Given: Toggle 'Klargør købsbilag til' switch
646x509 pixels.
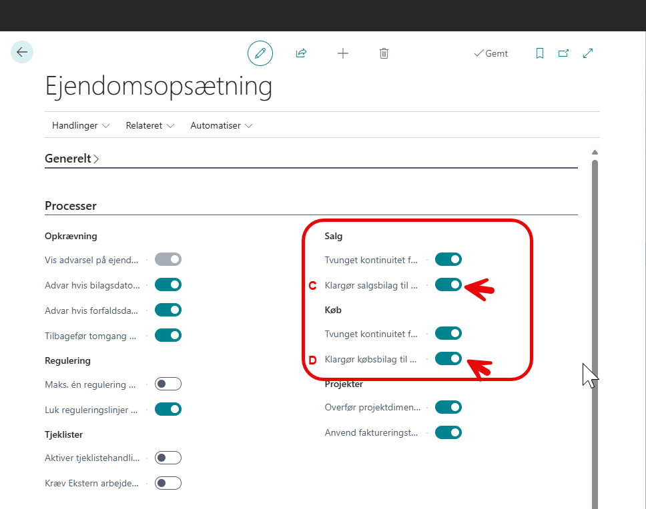Looking at the screenshot, I should point(448,358).
